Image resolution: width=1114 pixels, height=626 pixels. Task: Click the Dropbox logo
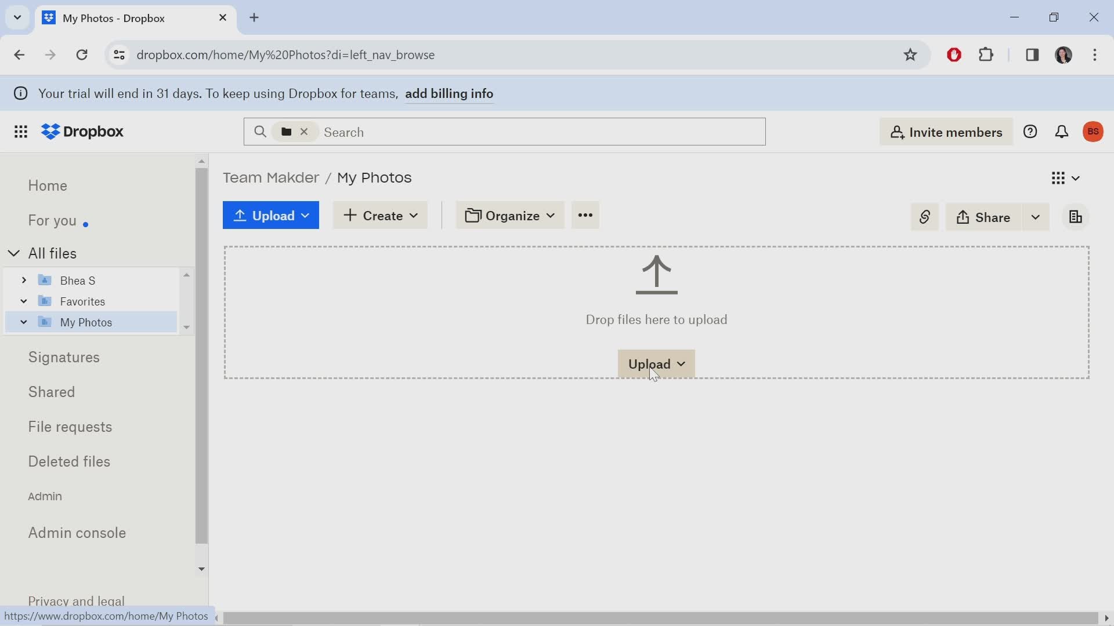[x=82, y=132]
